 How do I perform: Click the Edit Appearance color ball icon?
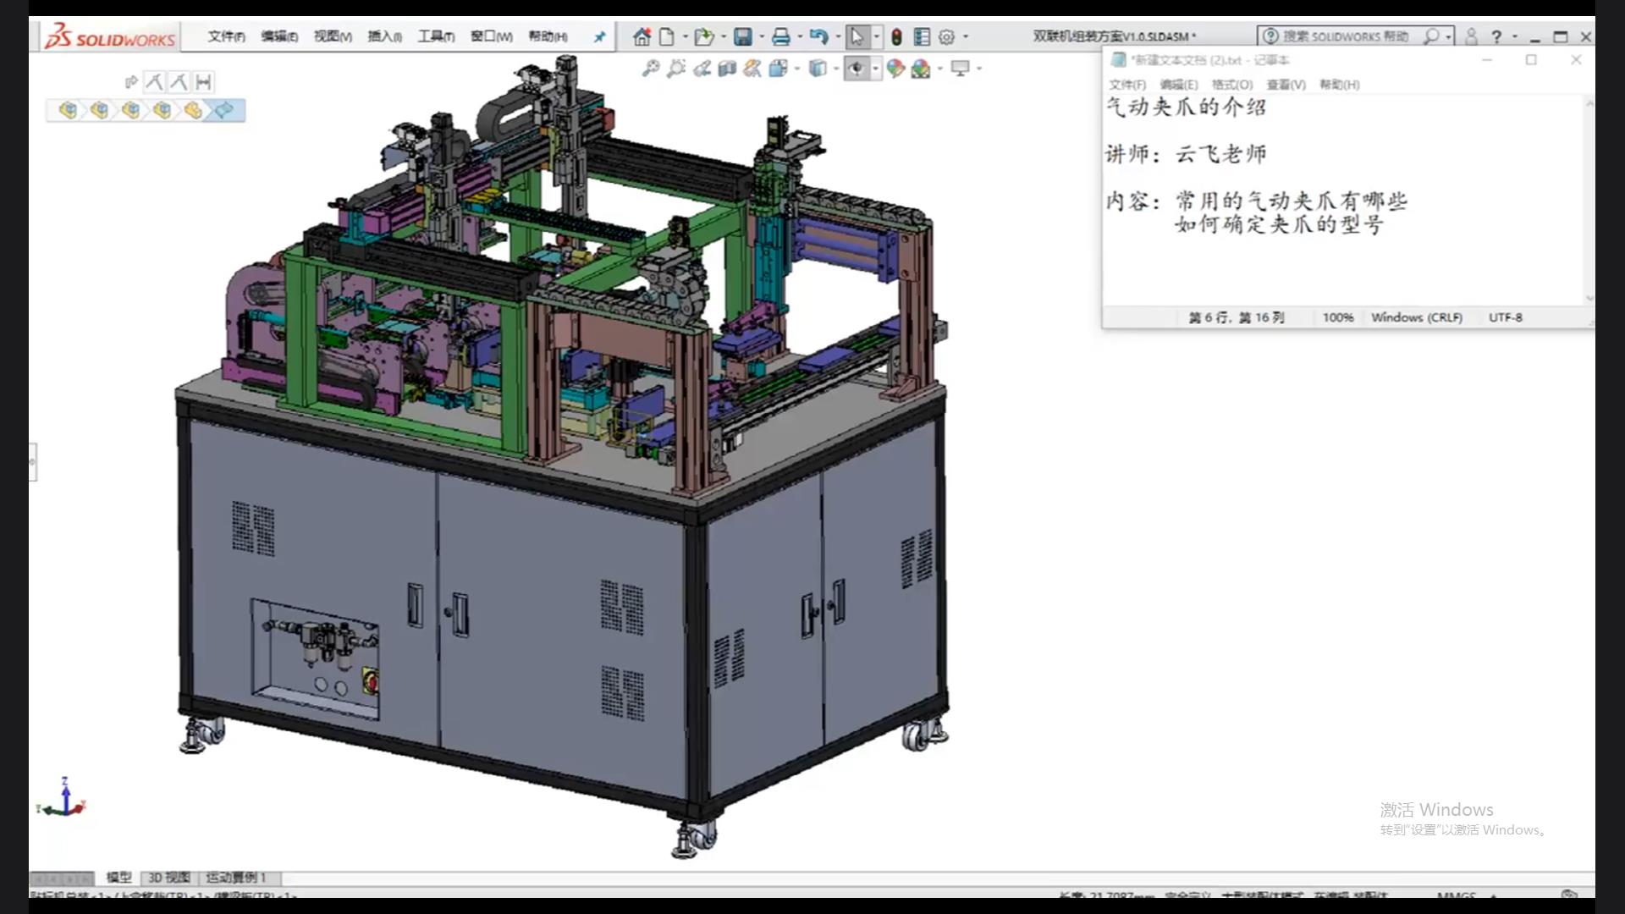point(895,69)
